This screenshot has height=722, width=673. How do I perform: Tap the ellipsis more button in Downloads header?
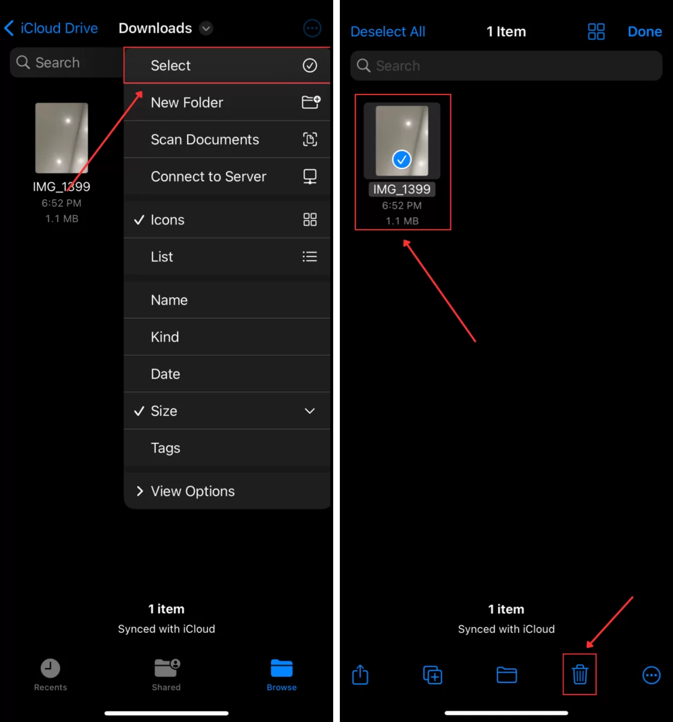coord(312,28)
